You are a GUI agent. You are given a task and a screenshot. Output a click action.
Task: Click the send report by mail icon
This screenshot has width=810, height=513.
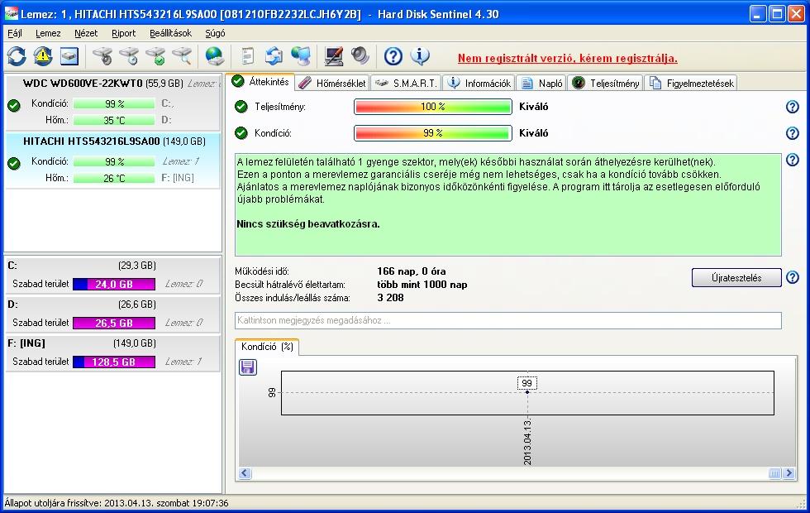[274, 56]
